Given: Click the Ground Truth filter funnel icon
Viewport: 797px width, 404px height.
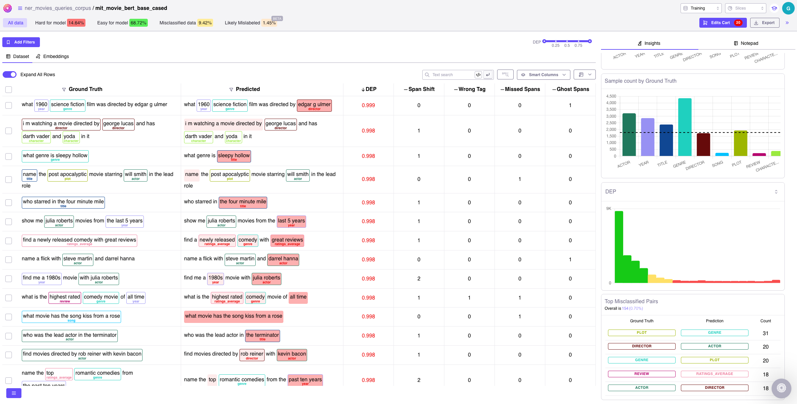Looking at the screenshot, I should (64, 89).
